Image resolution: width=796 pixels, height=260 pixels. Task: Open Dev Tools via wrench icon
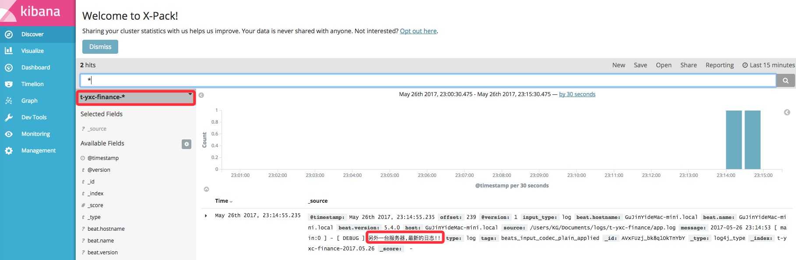9,117
